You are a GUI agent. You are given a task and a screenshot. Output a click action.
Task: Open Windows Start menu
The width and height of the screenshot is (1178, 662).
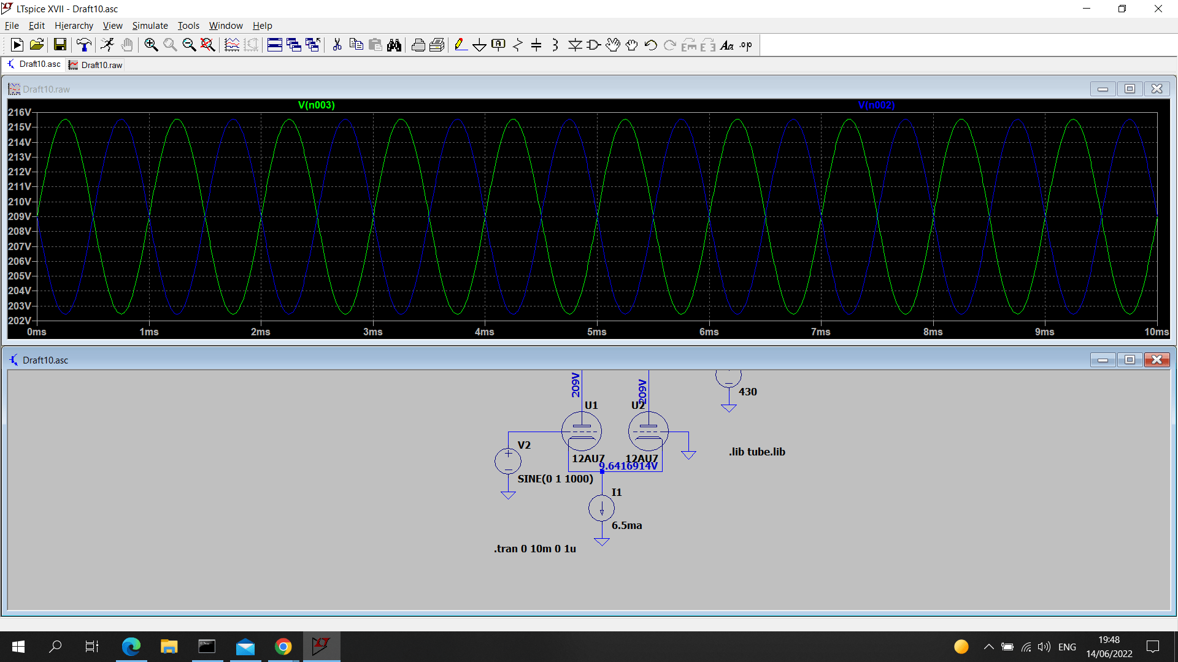[x=18, y=647]
